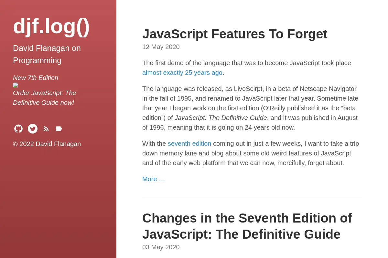This screenshot has height=258, width=388.
Task: Follow the almost exactly 25 years ago link
Action: pyautogui.click(x=182, y=73)
